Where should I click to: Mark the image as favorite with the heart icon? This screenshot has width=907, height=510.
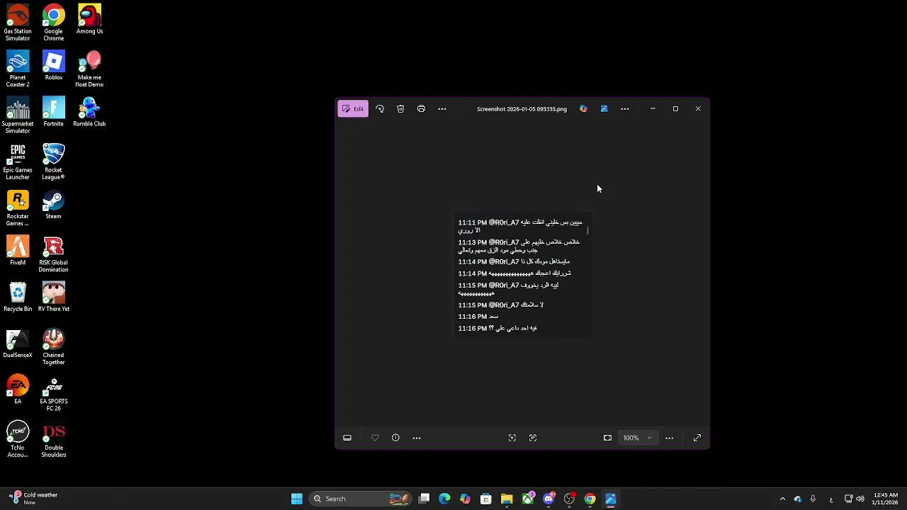[x=375, y=438]
